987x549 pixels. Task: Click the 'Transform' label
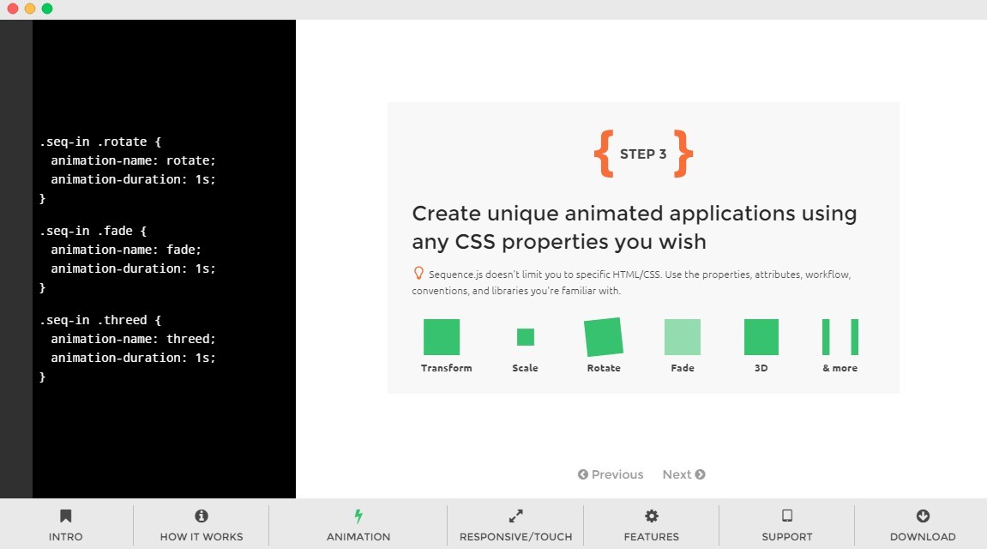(446, 368)
